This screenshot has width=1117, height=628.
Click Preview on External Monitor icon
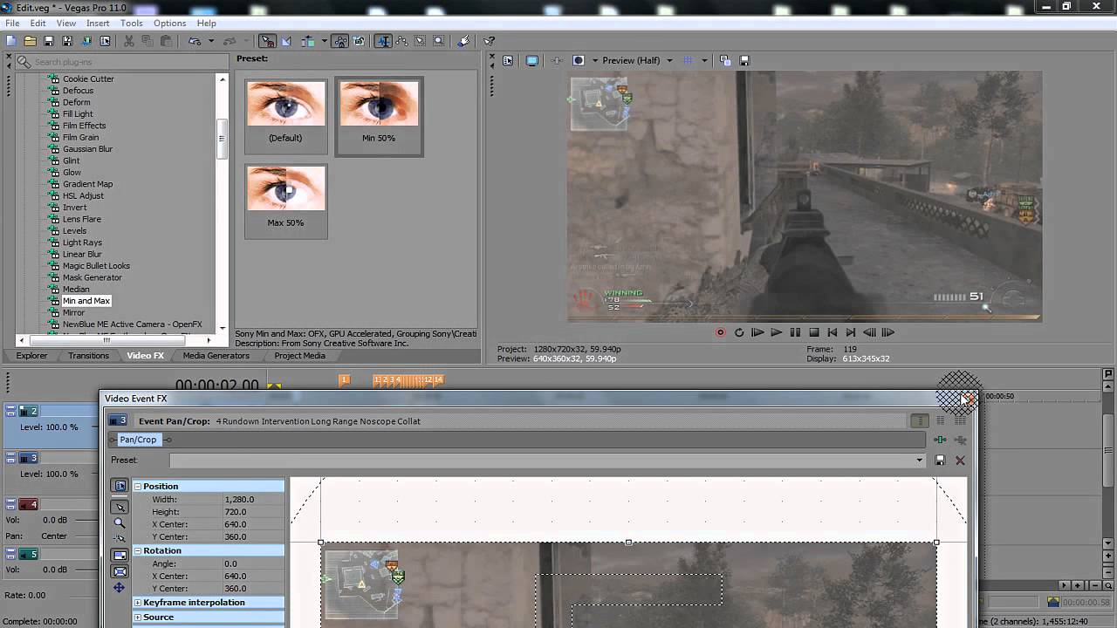click(x=531, y=60)
